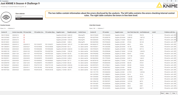The width and height of the screenshot is (178, 95).
Task: Open the Close button dropdown arrow
Action: coord(176,93)
